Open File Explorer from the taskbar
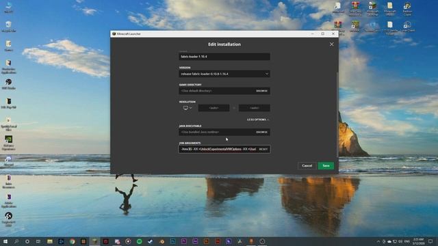This screenshot has width=438, height=246. tap(50, 241)
